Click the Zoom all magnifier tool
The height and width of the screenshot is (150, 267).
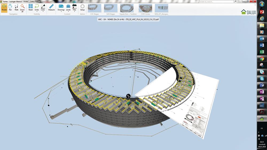pos(22,8)
